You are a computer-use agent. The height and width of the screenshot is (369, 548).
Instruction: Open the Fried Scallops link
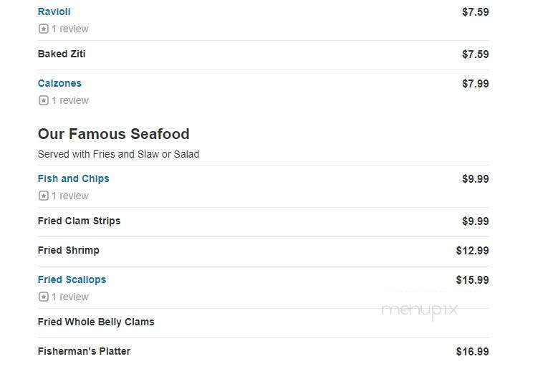click(72, 280)
